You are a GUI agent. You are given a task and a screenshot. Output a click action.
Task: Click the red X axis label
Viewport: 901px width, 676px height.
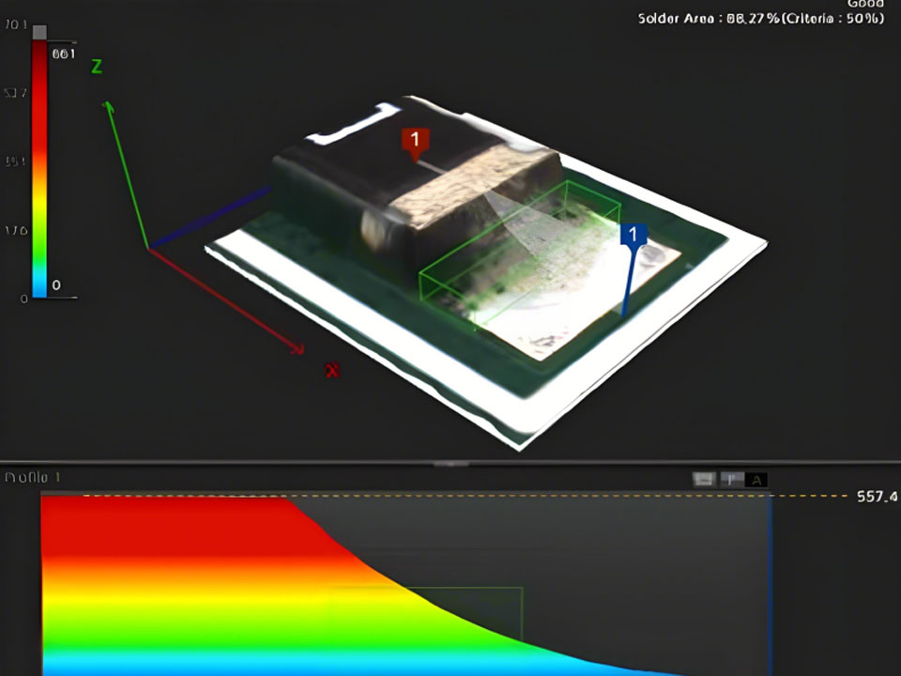tap(331, 370)
